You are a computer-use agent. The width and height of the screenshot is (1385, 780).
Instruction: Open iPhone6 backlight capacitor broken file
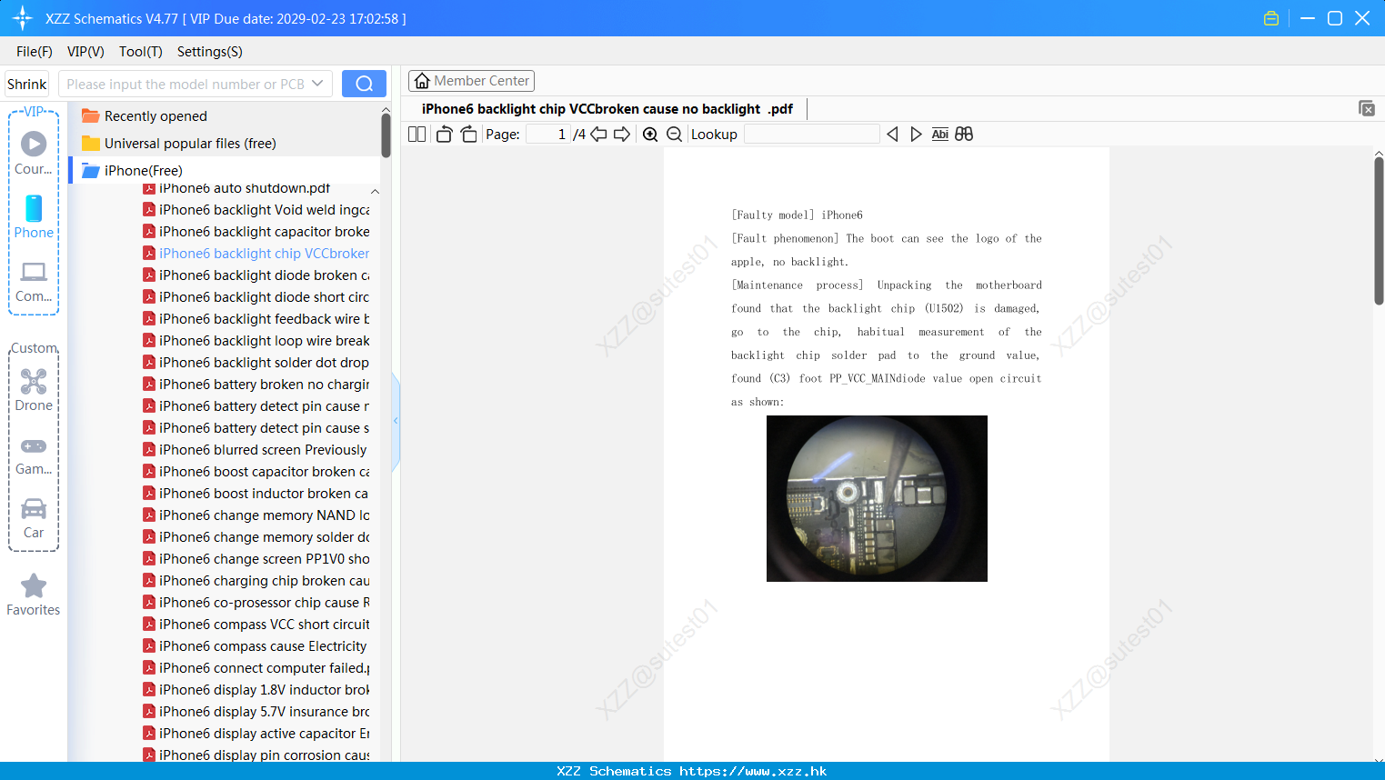(256, 232)
